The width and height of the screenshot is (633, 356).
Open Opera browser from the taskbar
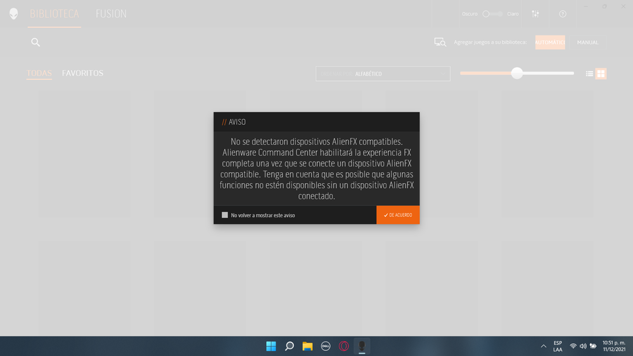tap(343, 346)
